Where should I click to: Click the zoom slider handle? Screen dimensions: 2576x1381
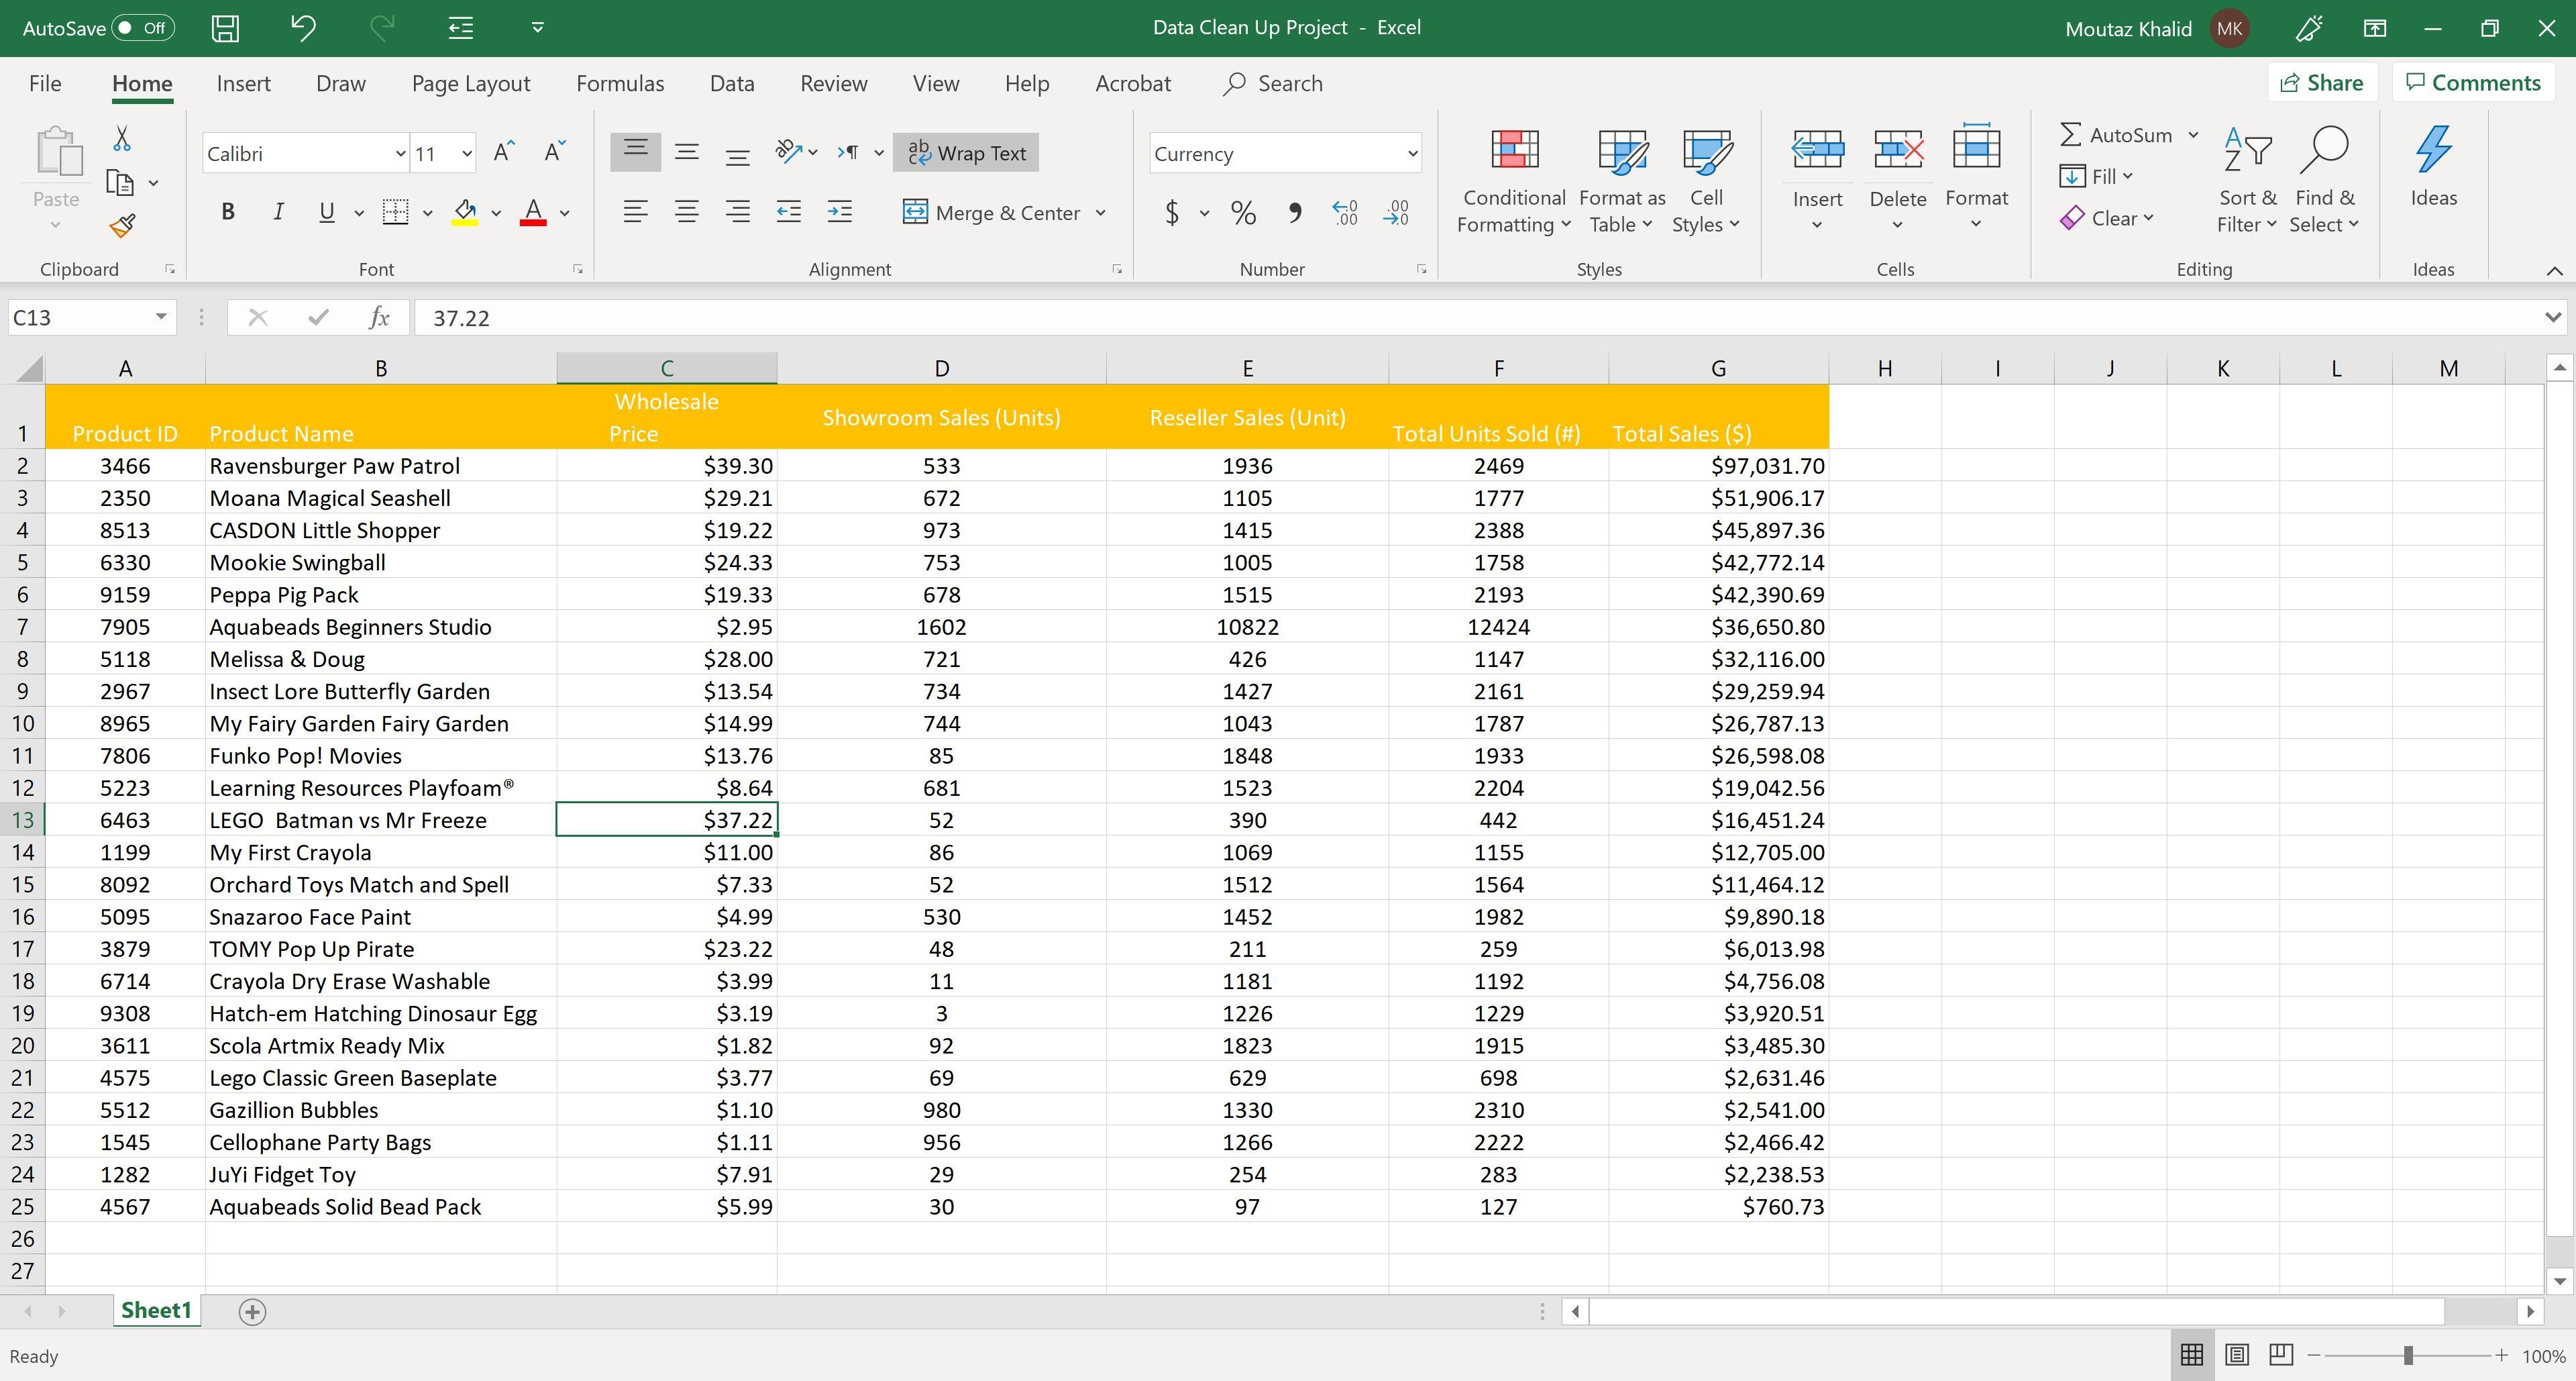[2408, 1355]
